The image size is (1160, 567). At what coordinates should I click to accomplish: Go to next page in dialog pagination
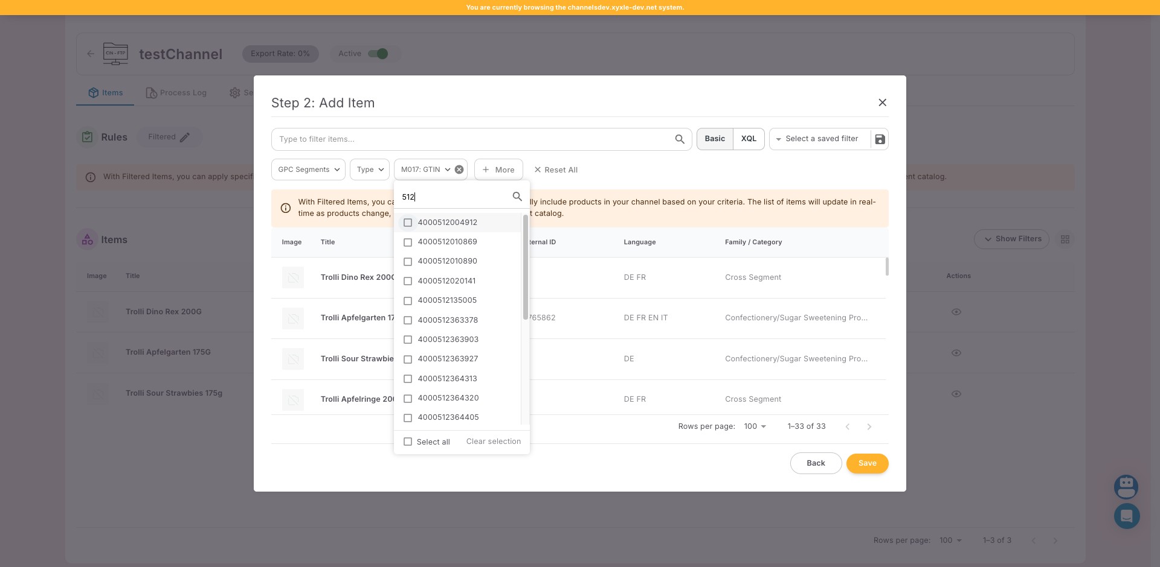869,426
